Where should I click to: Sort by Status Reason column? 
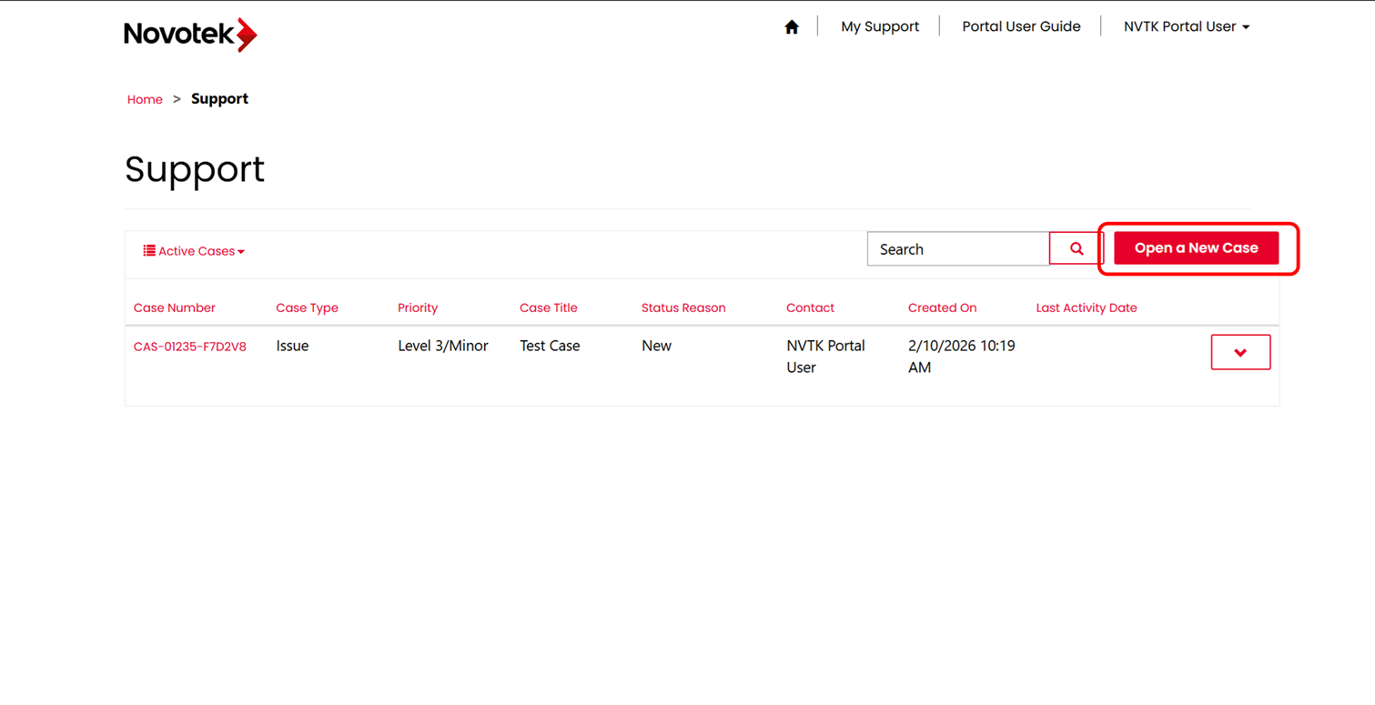pos(683,307)
